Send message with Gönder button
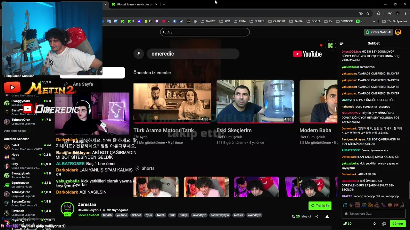Screen dimensions: 410x230 point(398,224)
